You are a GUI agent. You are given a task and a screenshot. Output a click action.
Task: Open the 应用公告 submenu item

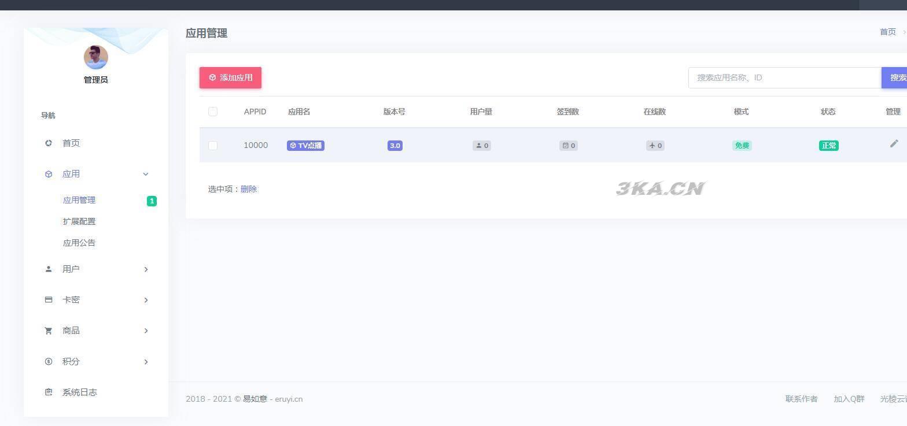(79, 243)
